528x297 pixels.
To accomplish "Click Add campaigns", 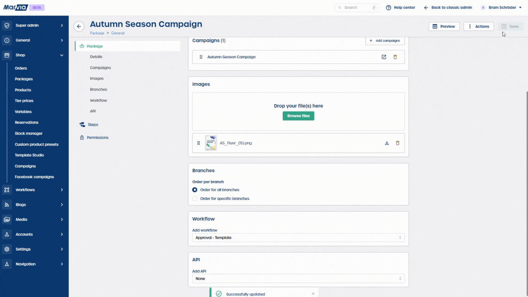I will 385,40.
